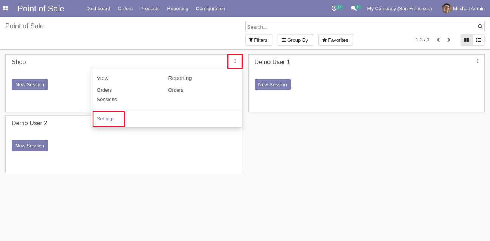The image size is (490, 241).
Task: Open Mitchell Admin user menu
Action: coord(464,8)
